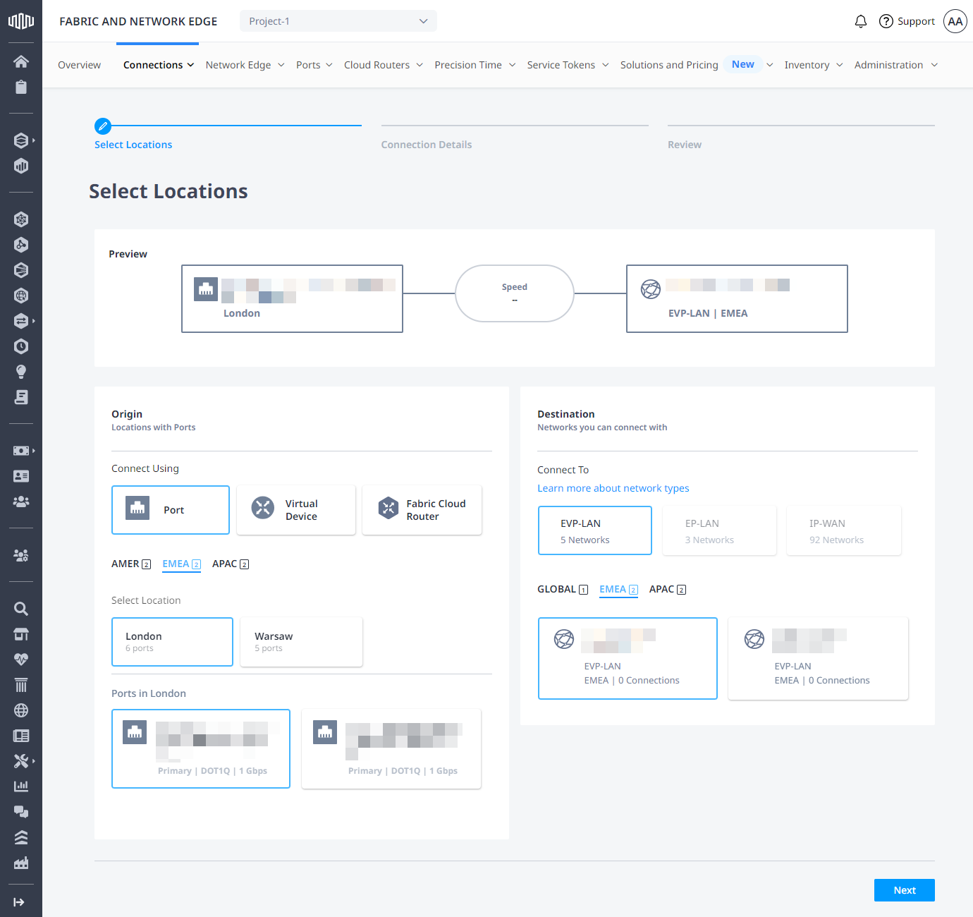Select the second unselected EVP-LAN EMEA network card
The image size is (973, 917).
coord(818,658)
